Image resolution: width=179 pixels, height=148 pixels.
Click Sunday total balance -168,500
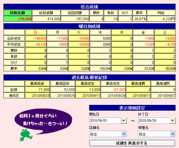(36, 38)
